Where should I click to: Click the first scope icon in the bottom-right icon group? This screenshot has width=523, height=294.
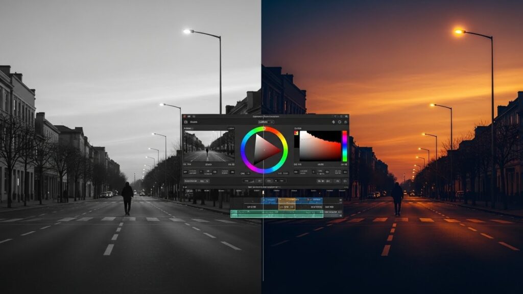pyautogui.click(x=319, y=181)
